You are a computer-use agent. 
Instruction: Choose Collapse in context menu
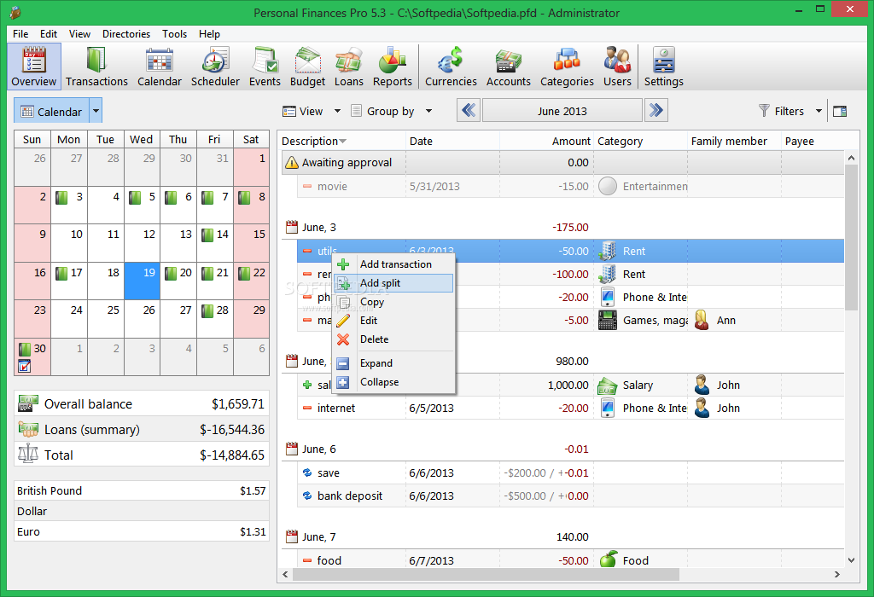393,382
